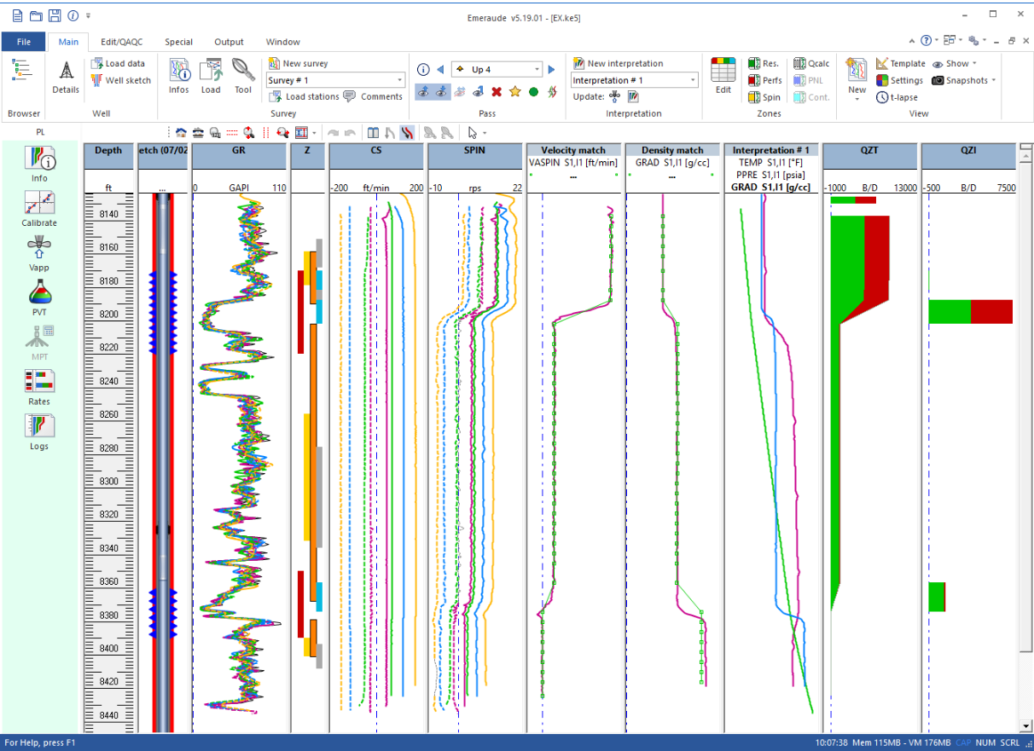
Task: Open the Special tab
Action: [x=178, y=42]
